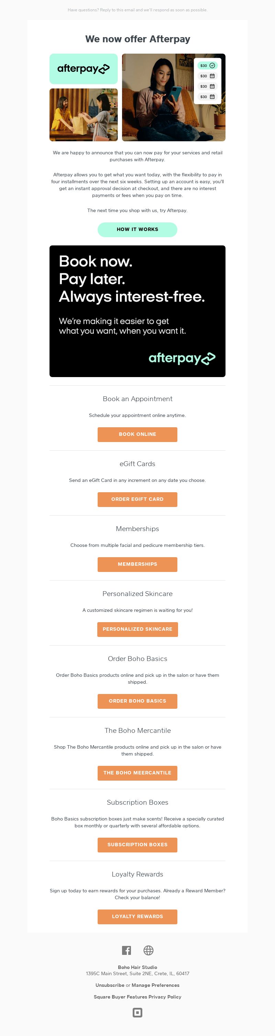This screenshot has width=275, height=1036.
Task: Click the Facebook icon in footer
Action: click(126, 950)
